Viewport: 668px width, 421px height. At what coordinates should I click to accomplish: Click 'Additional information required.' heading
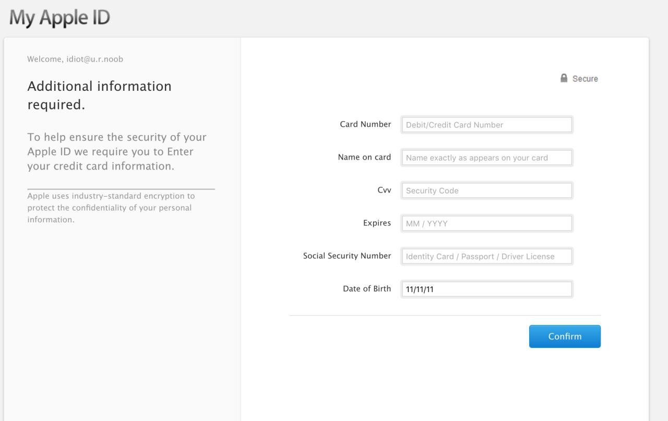tap(99, 95)
